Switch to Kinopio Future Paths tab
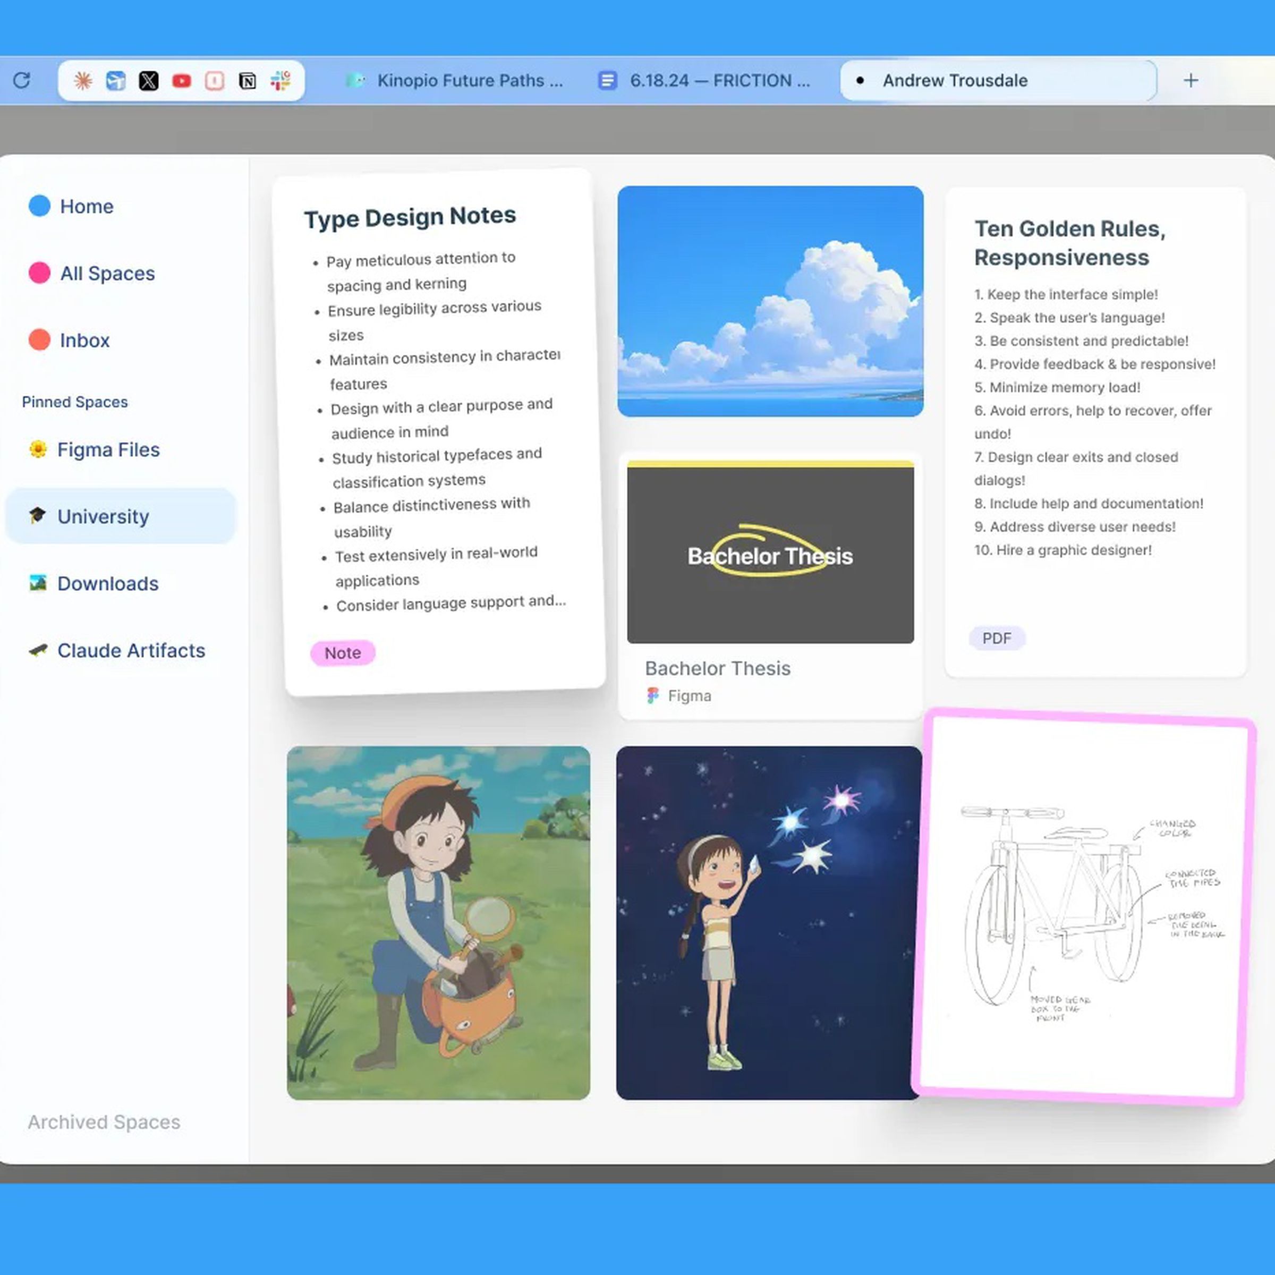 pyautogui.click(x=454, y=81)
